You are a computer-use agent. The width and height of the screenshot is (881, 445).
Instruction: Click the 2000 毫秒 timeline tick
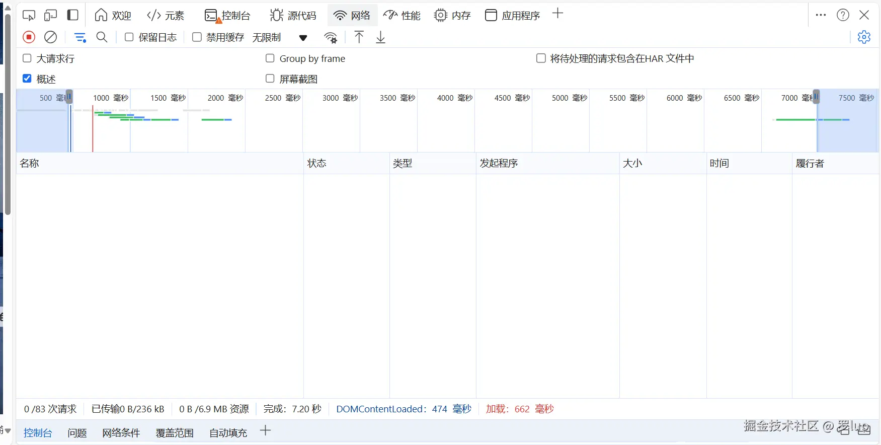pyautogui.click(x=225, y=98)
